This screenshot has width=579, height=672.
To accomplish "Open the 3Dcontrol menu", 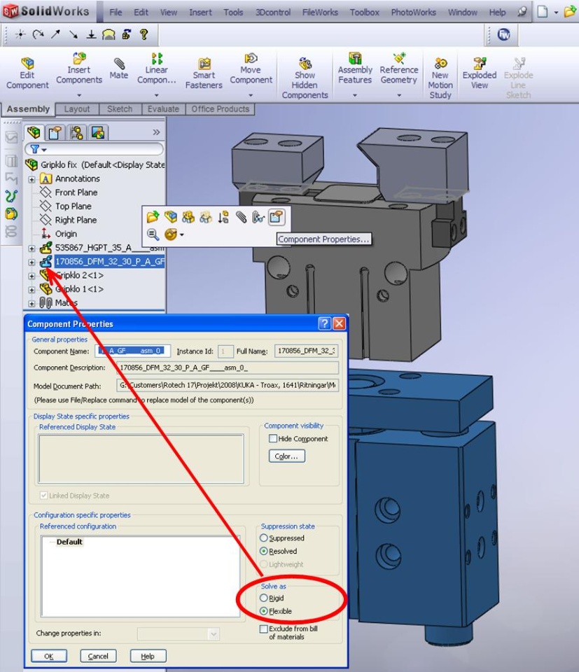I will pyautogui.click(x=273, y=12).
